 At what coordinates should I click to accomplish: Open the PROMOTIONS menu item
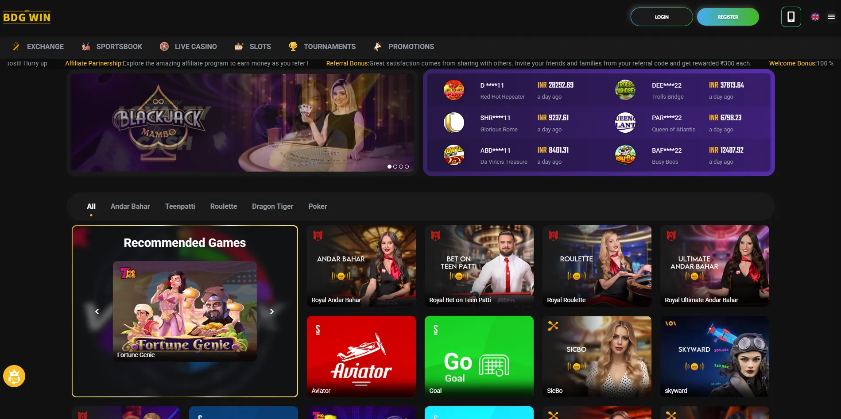(411, 46)
